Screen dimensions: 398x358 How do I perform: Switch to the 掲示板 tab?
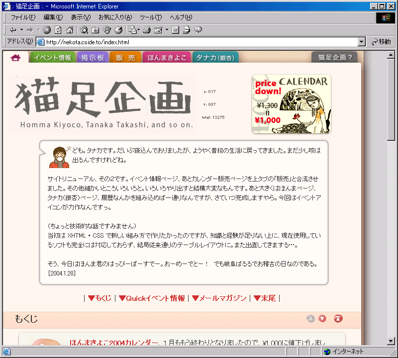(93, 57)
